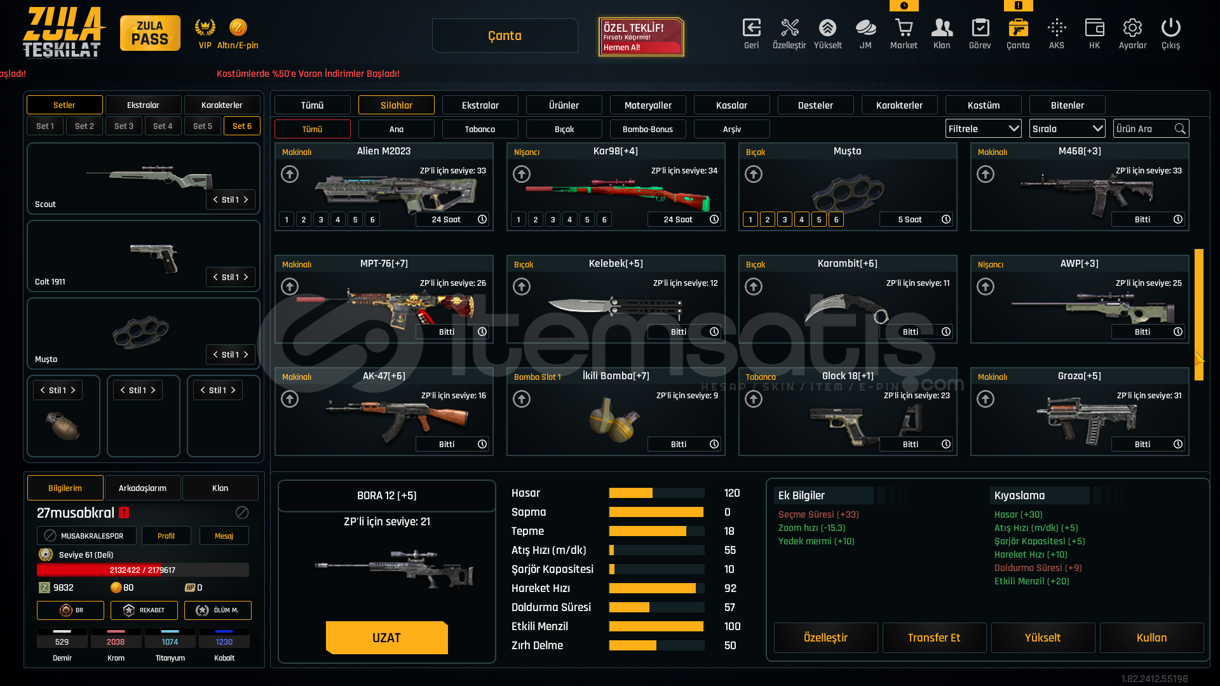The width and height of the screenshot is (1220, 686).
Task: Click next style arrow for Scout
Action: [246, 200]
